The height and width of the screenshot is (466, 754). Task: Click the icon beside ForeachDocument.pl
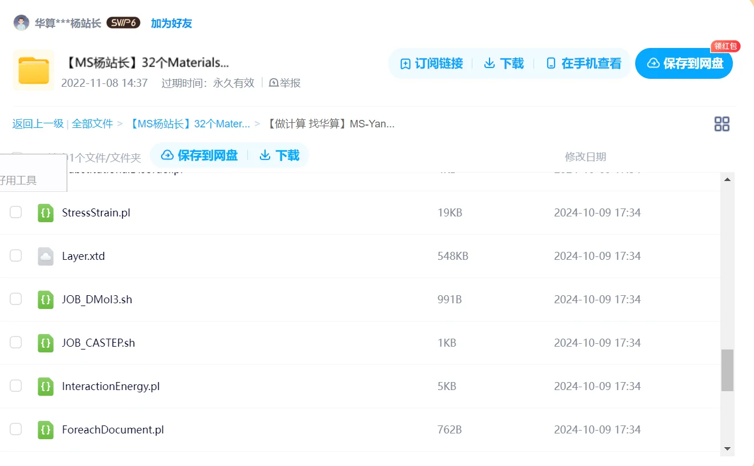(45, 429)
